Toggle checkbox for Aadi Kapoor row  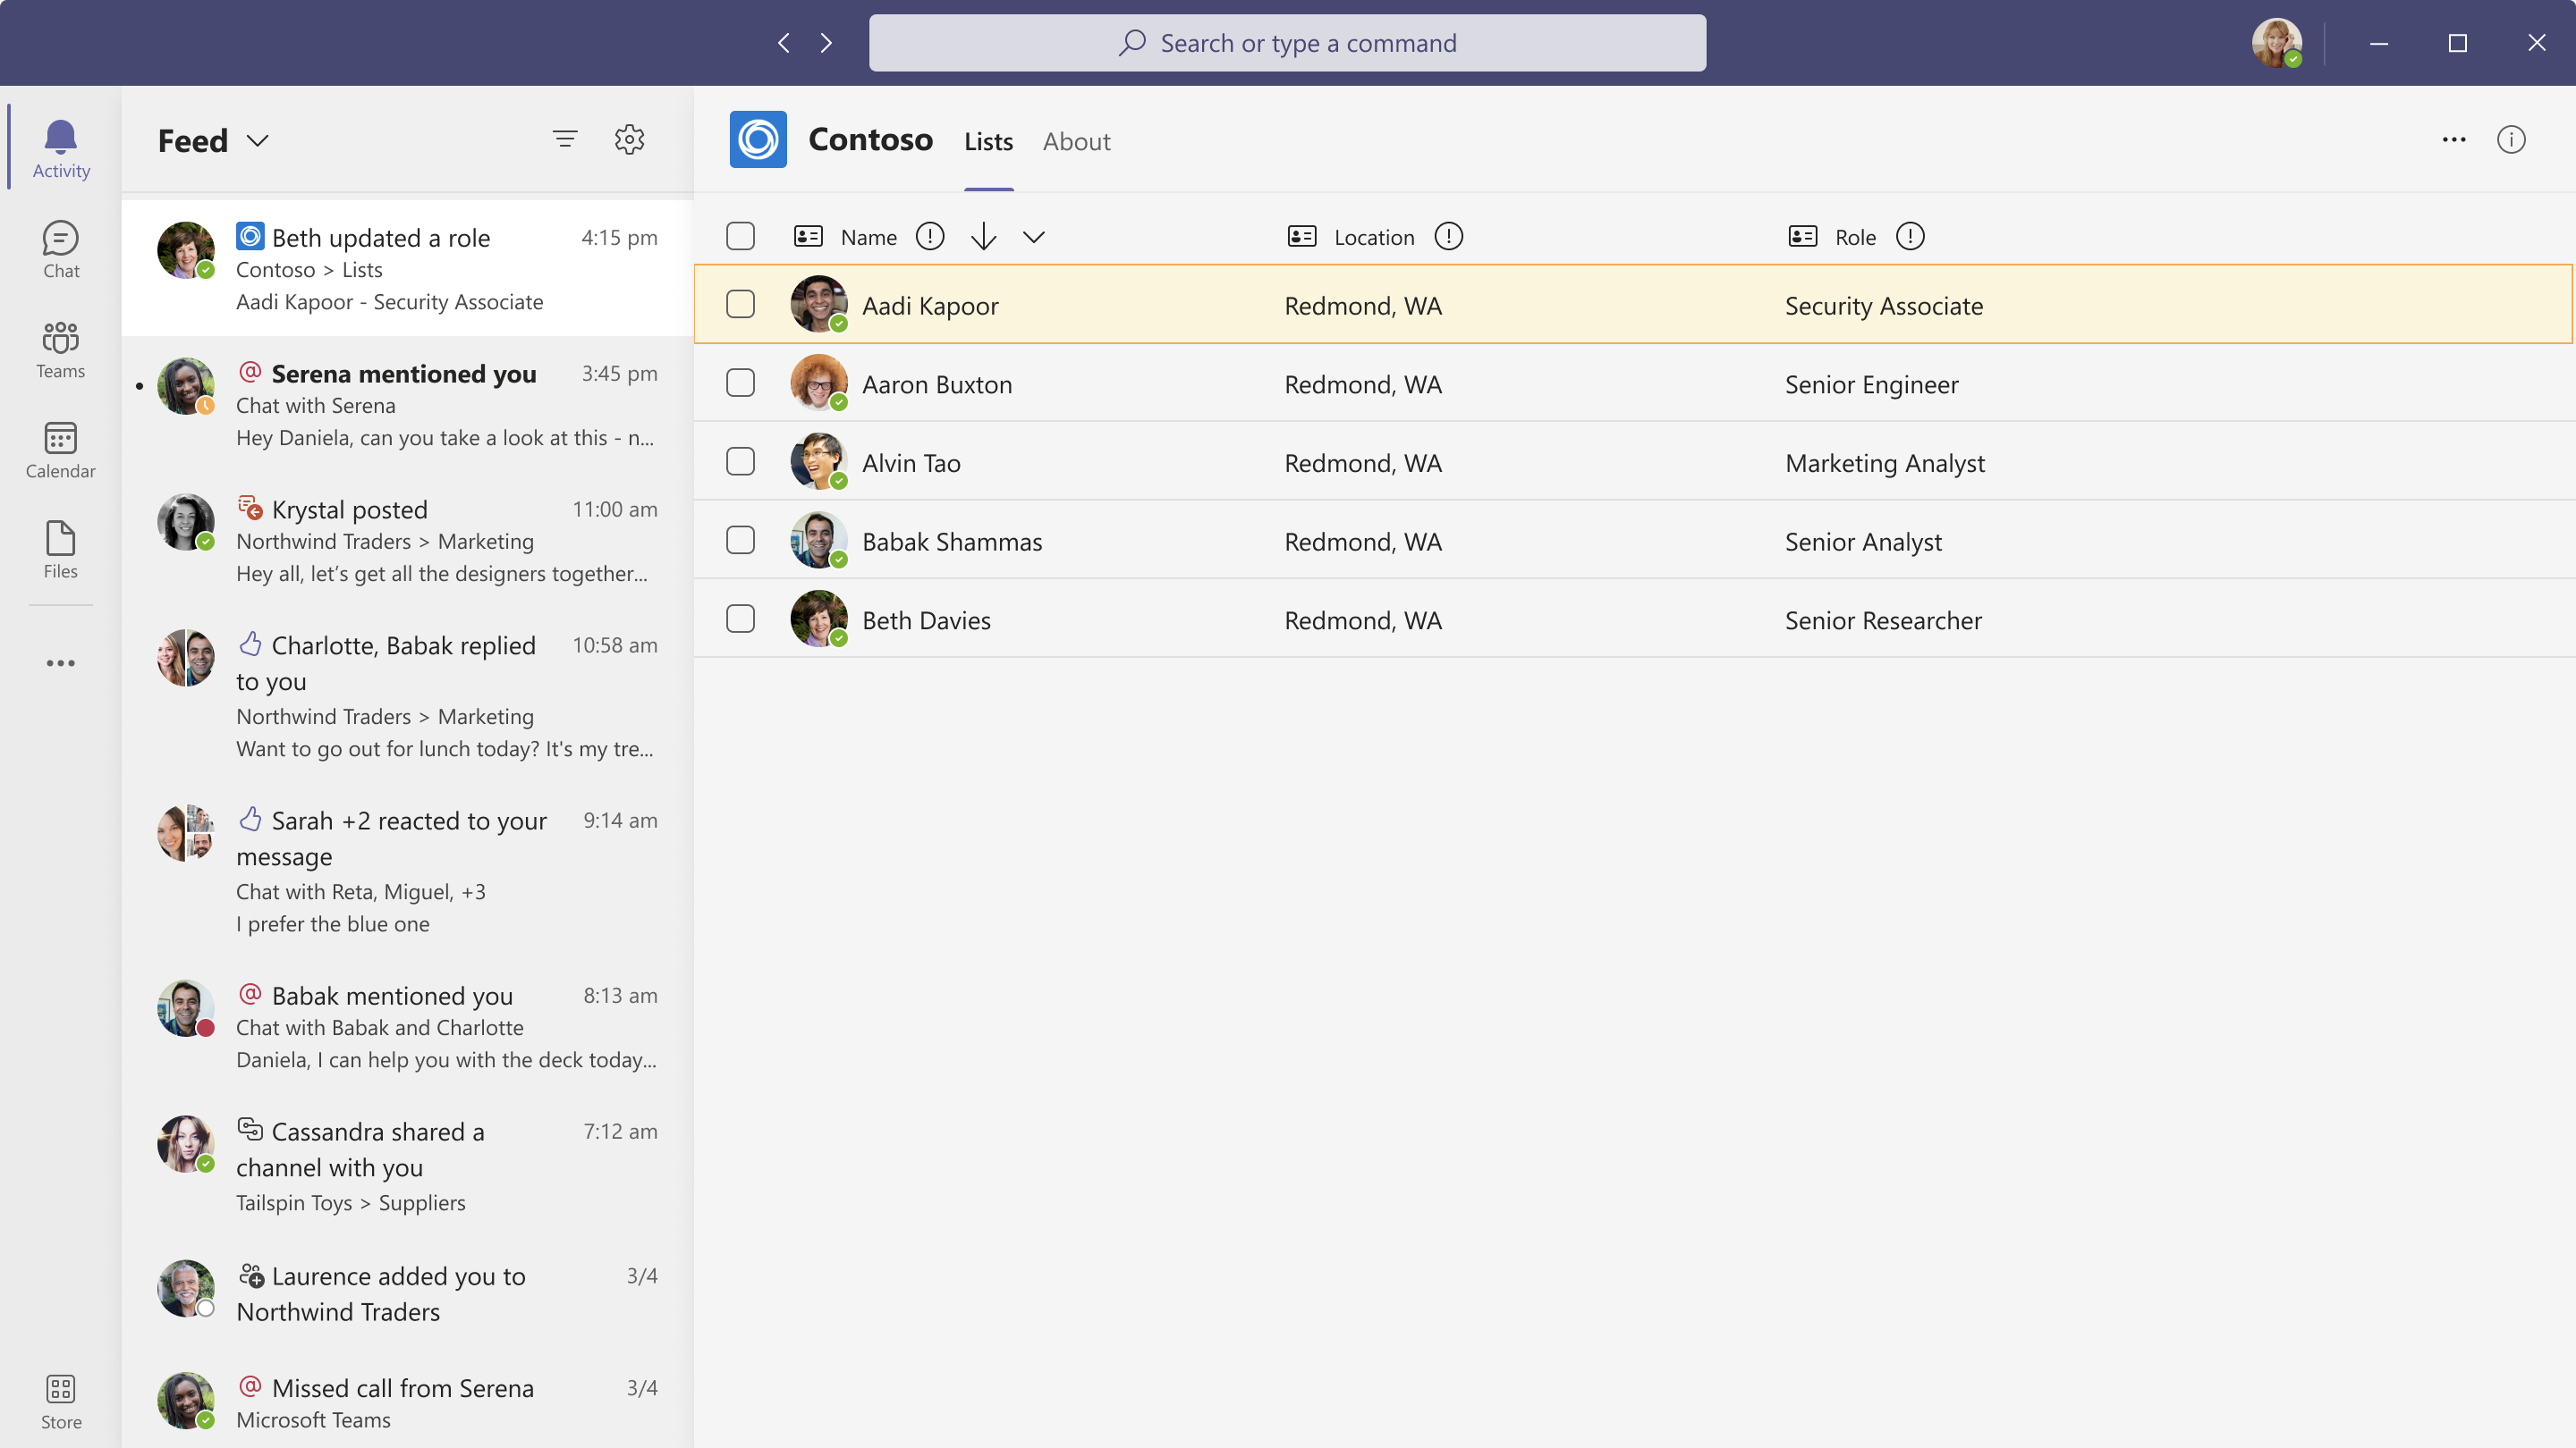pyautogui.click(x=740, y=304)
